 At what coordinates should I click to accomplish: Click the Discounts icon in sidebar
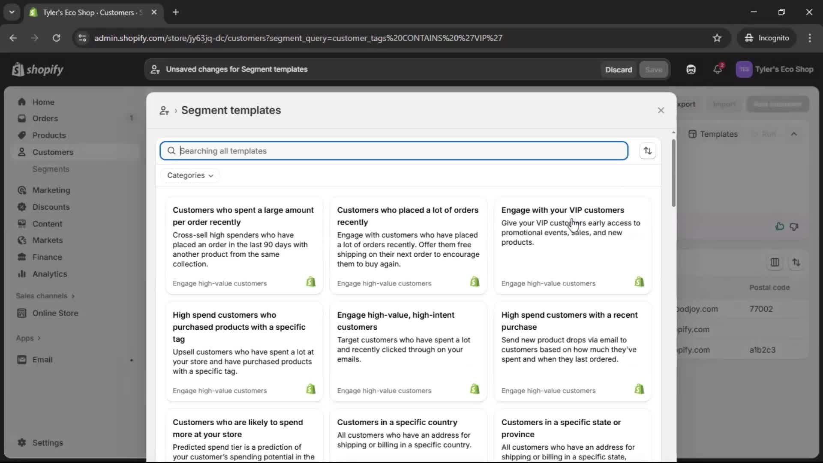(22, 207)
